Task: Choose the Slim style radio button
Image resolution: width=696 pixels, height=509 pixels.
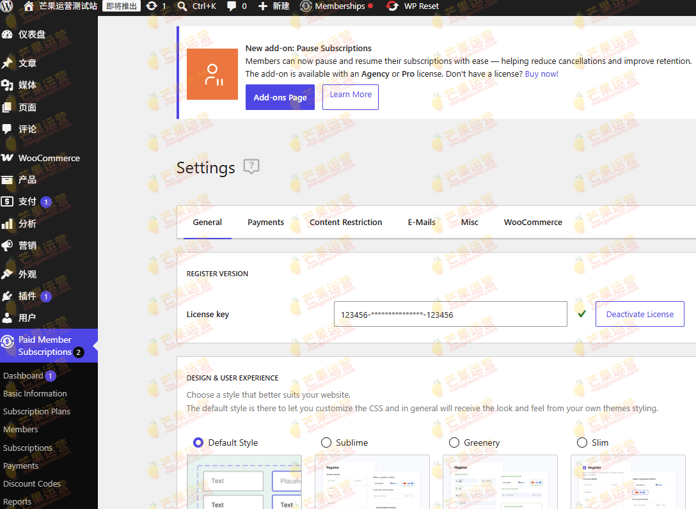Action: tap(582, 442)
